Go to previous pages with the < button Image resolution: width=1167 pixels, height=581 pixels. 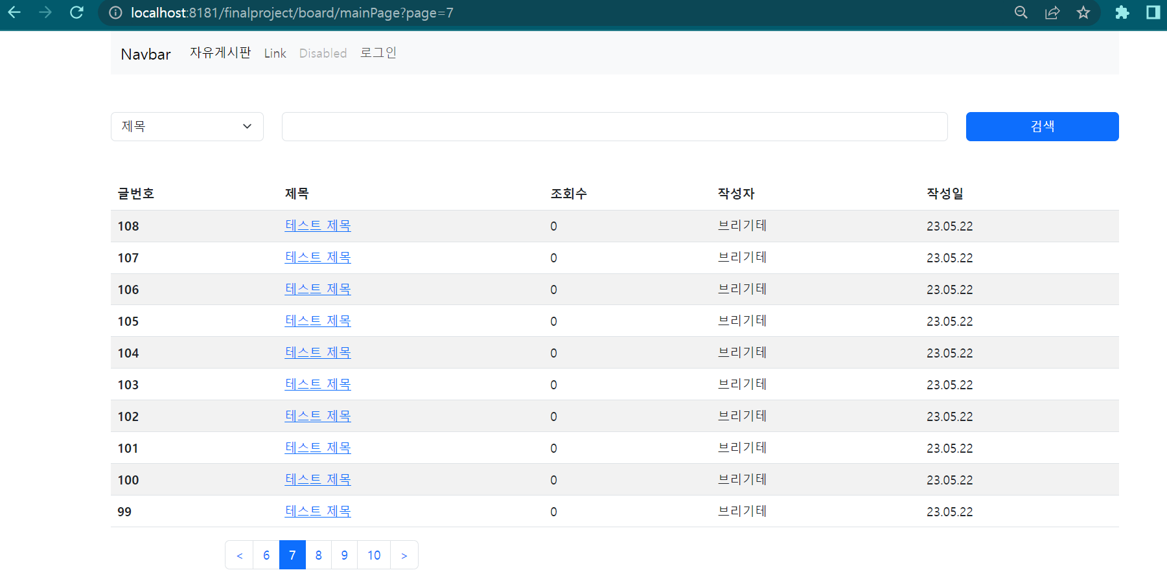(x=239, y=555)
